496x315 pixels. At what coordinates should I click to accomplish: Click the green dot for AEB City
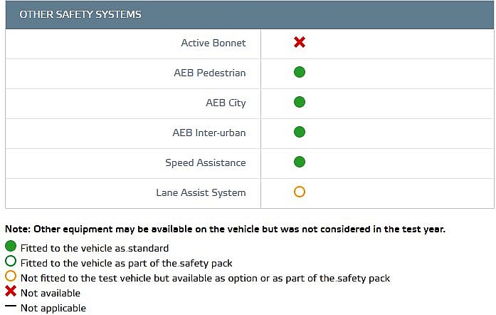[300, 102]
